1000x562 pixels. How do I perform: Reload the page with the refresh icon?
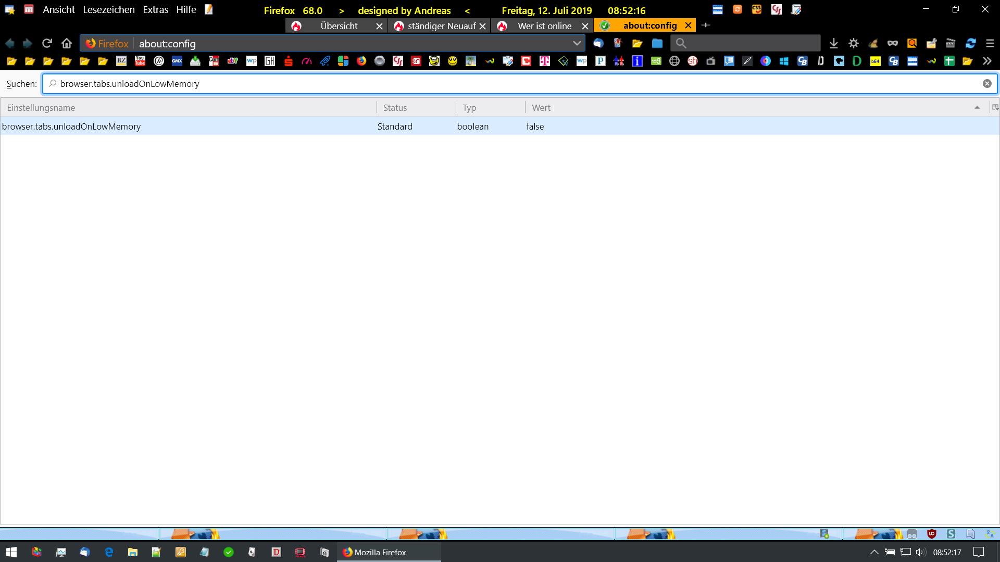coord(47,44)
